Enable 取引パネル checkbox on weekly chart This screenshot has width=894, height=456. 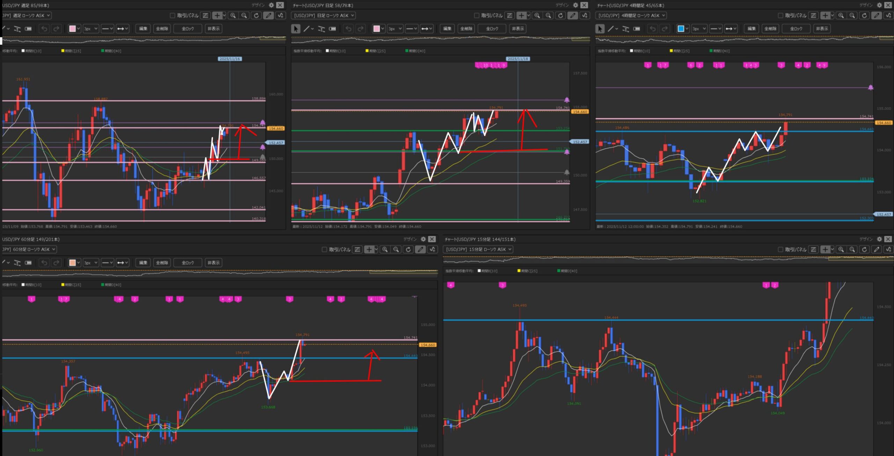pos(172,15)
